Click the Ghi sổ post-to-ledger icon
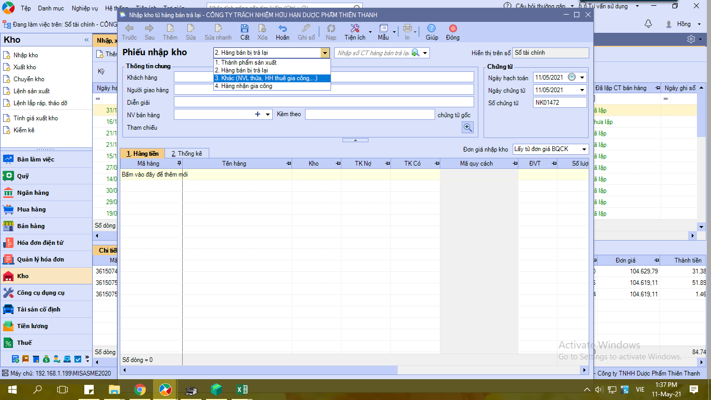The height and width of the screenshot is (400, 711). (x=306, y=29)
